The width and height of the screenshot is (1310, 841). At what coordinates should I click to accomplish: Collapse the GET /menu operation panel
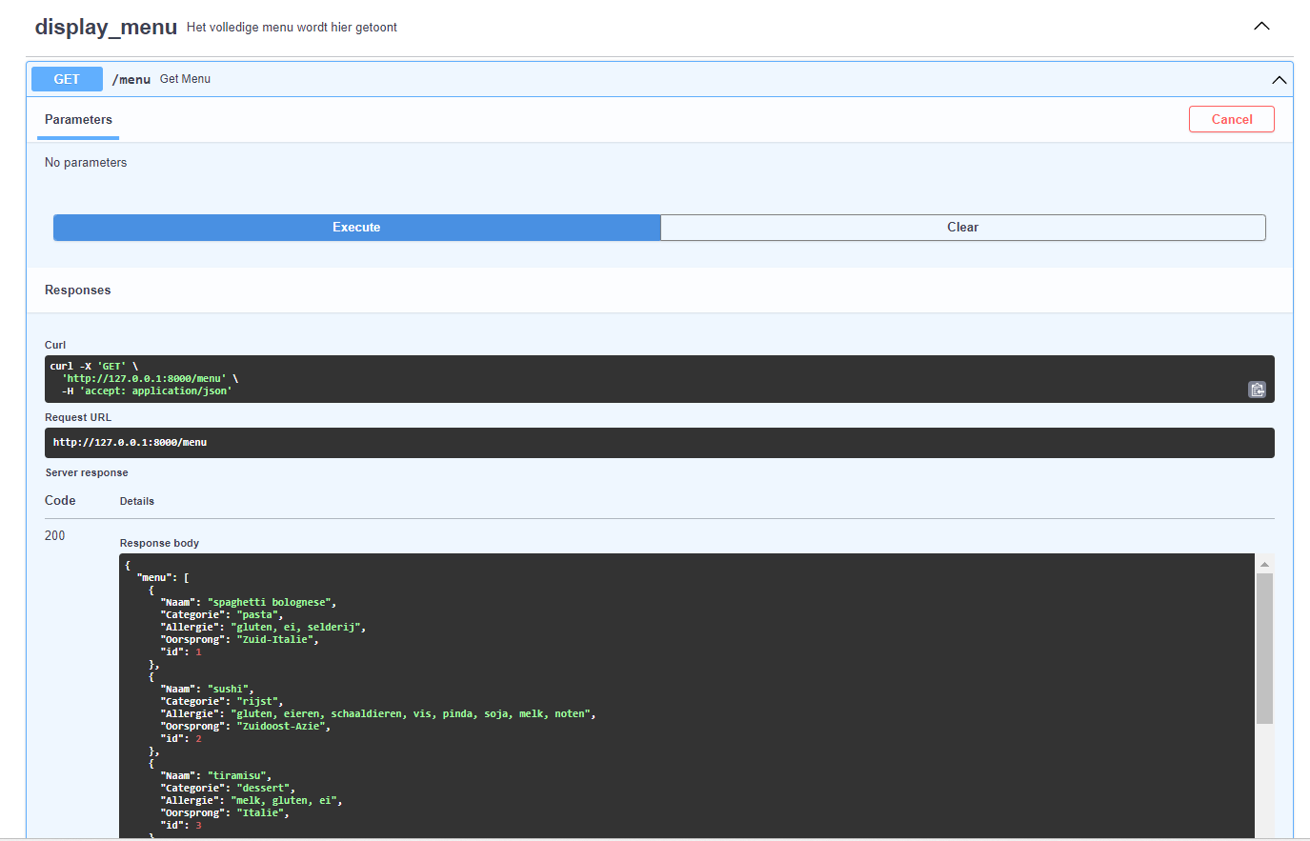[x=1280, y=80]
